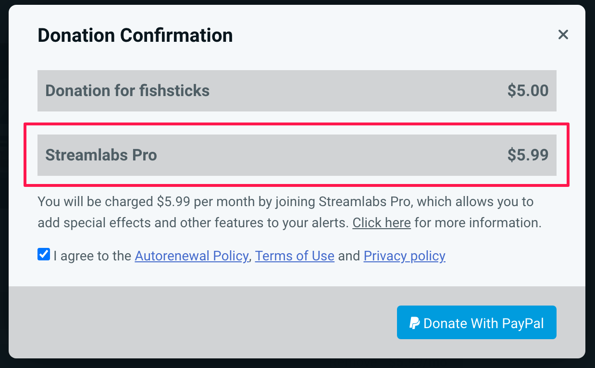Click the gray footer bar beside Donate button
The width and height of the screenshot is (595, 368).
202,322
